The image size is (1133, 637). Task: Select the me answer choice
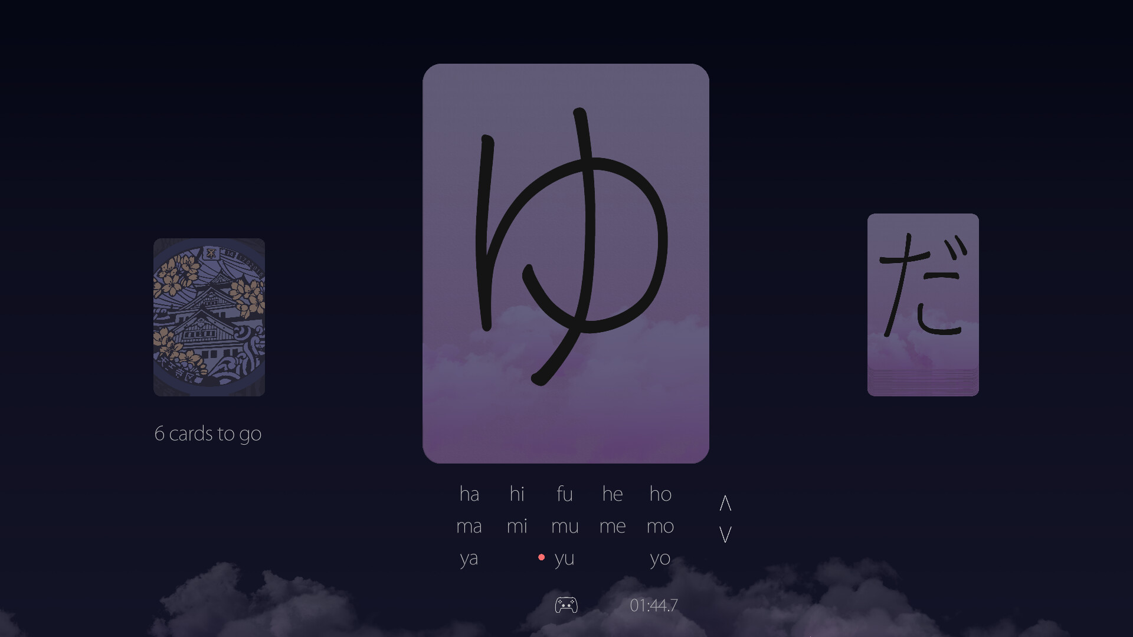[612, 526]
